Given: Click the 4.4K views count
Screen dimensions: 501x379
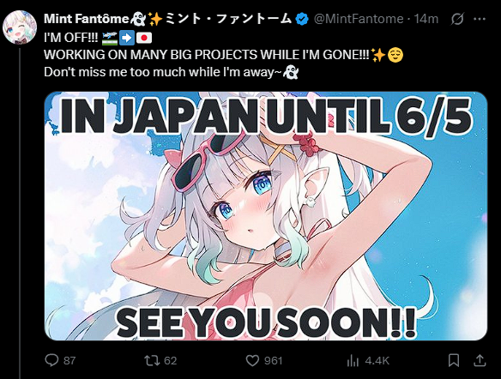Looking at the screenshot, I should click(x=377, y=361).
